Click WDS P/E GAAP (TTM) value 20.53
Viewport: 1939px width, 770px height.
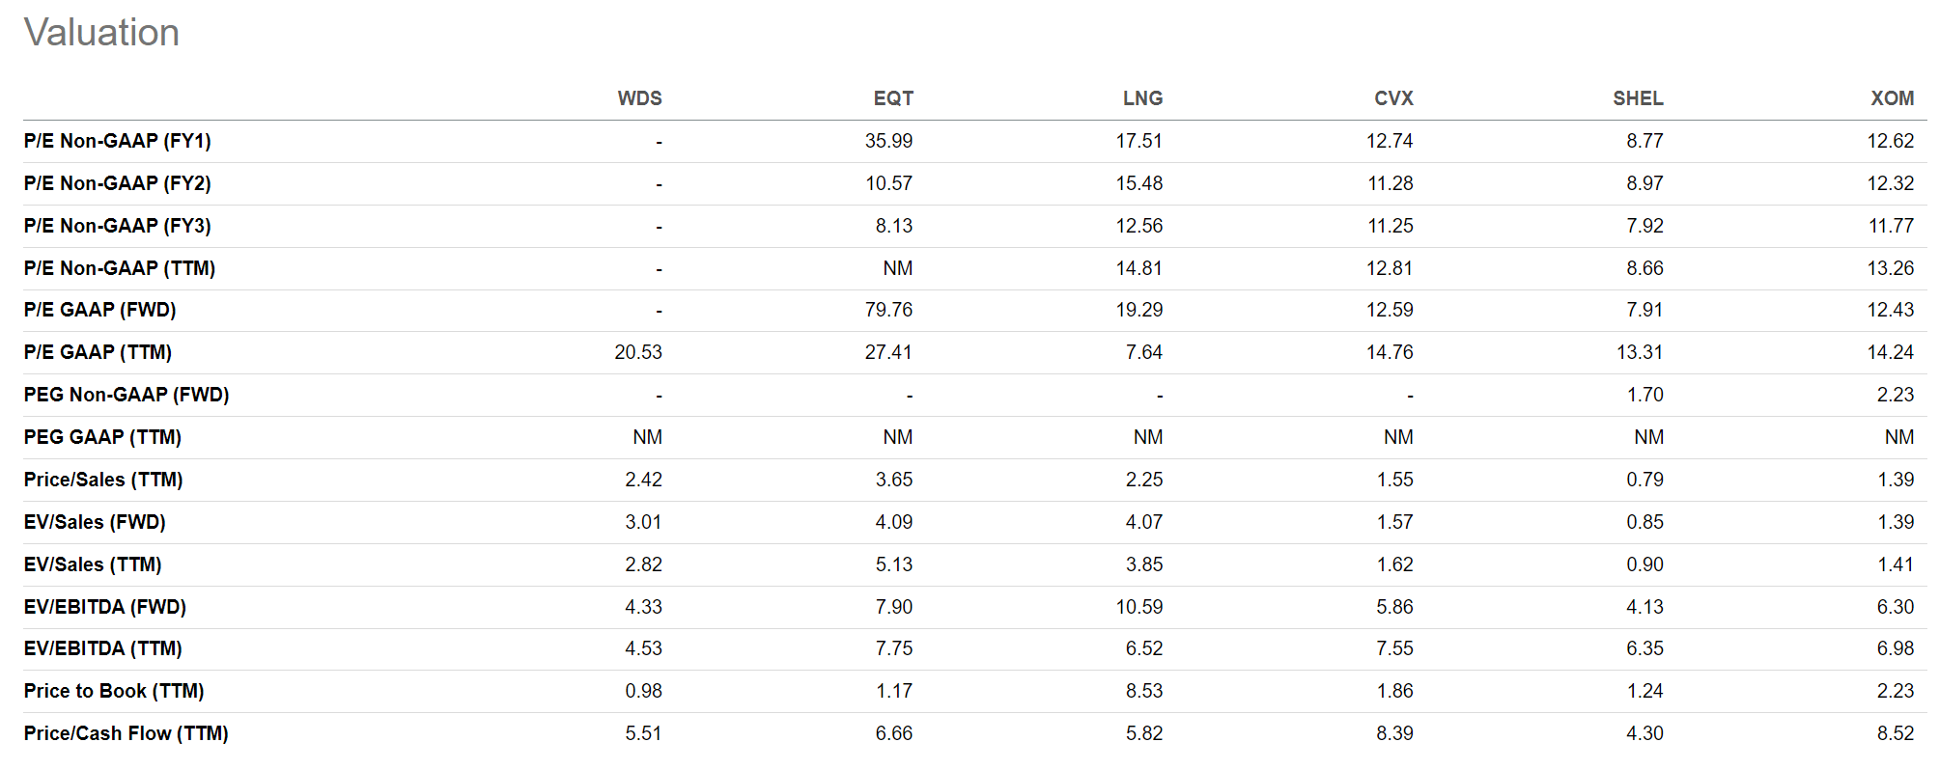637,352
